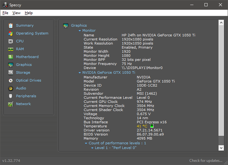Click the Summary clipboard icon

coord(11,25)
